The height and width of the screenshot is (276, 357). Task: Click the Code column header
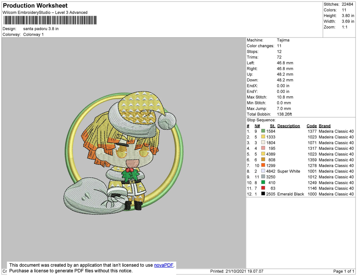tap(311, 126)
